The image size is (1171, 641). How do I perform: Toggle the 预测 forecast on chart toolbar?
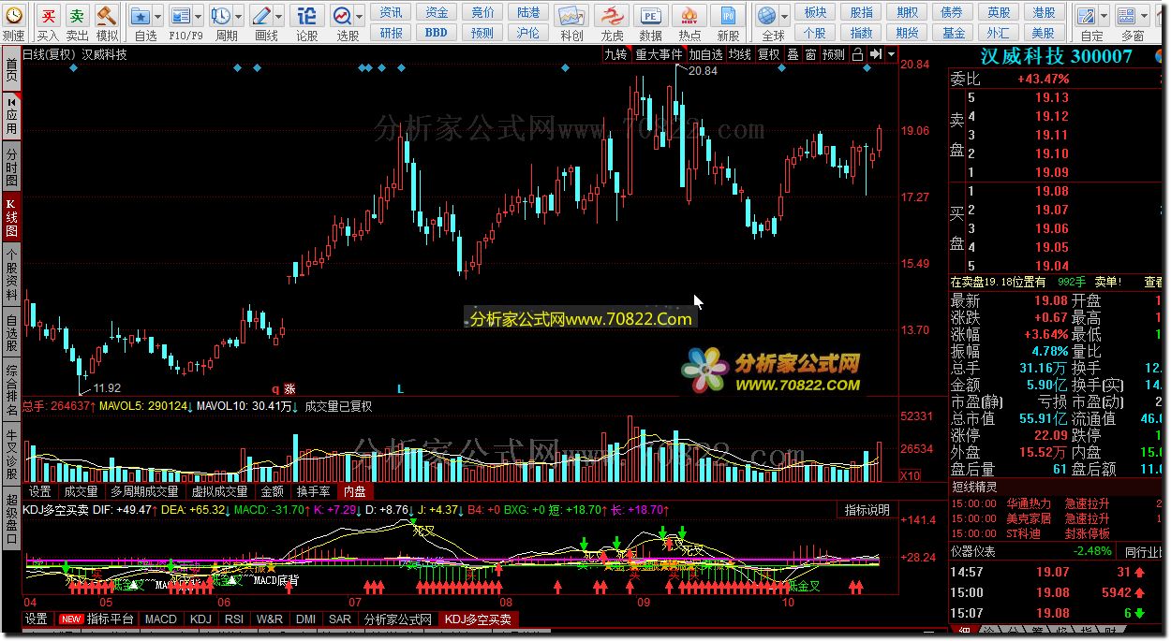click(x=834, y=55)
